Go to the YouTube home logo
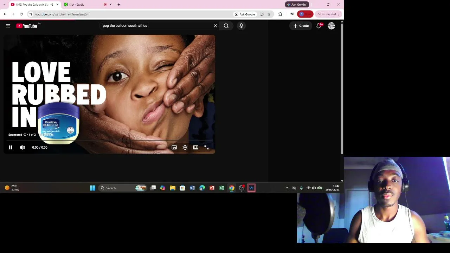 click(27, 26)
